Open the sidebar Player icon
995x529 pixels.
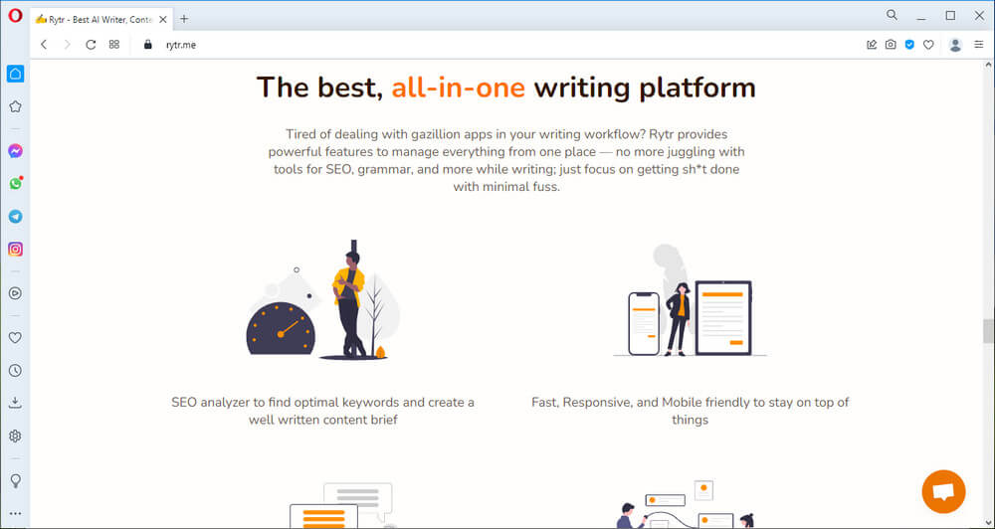point(15,293)
